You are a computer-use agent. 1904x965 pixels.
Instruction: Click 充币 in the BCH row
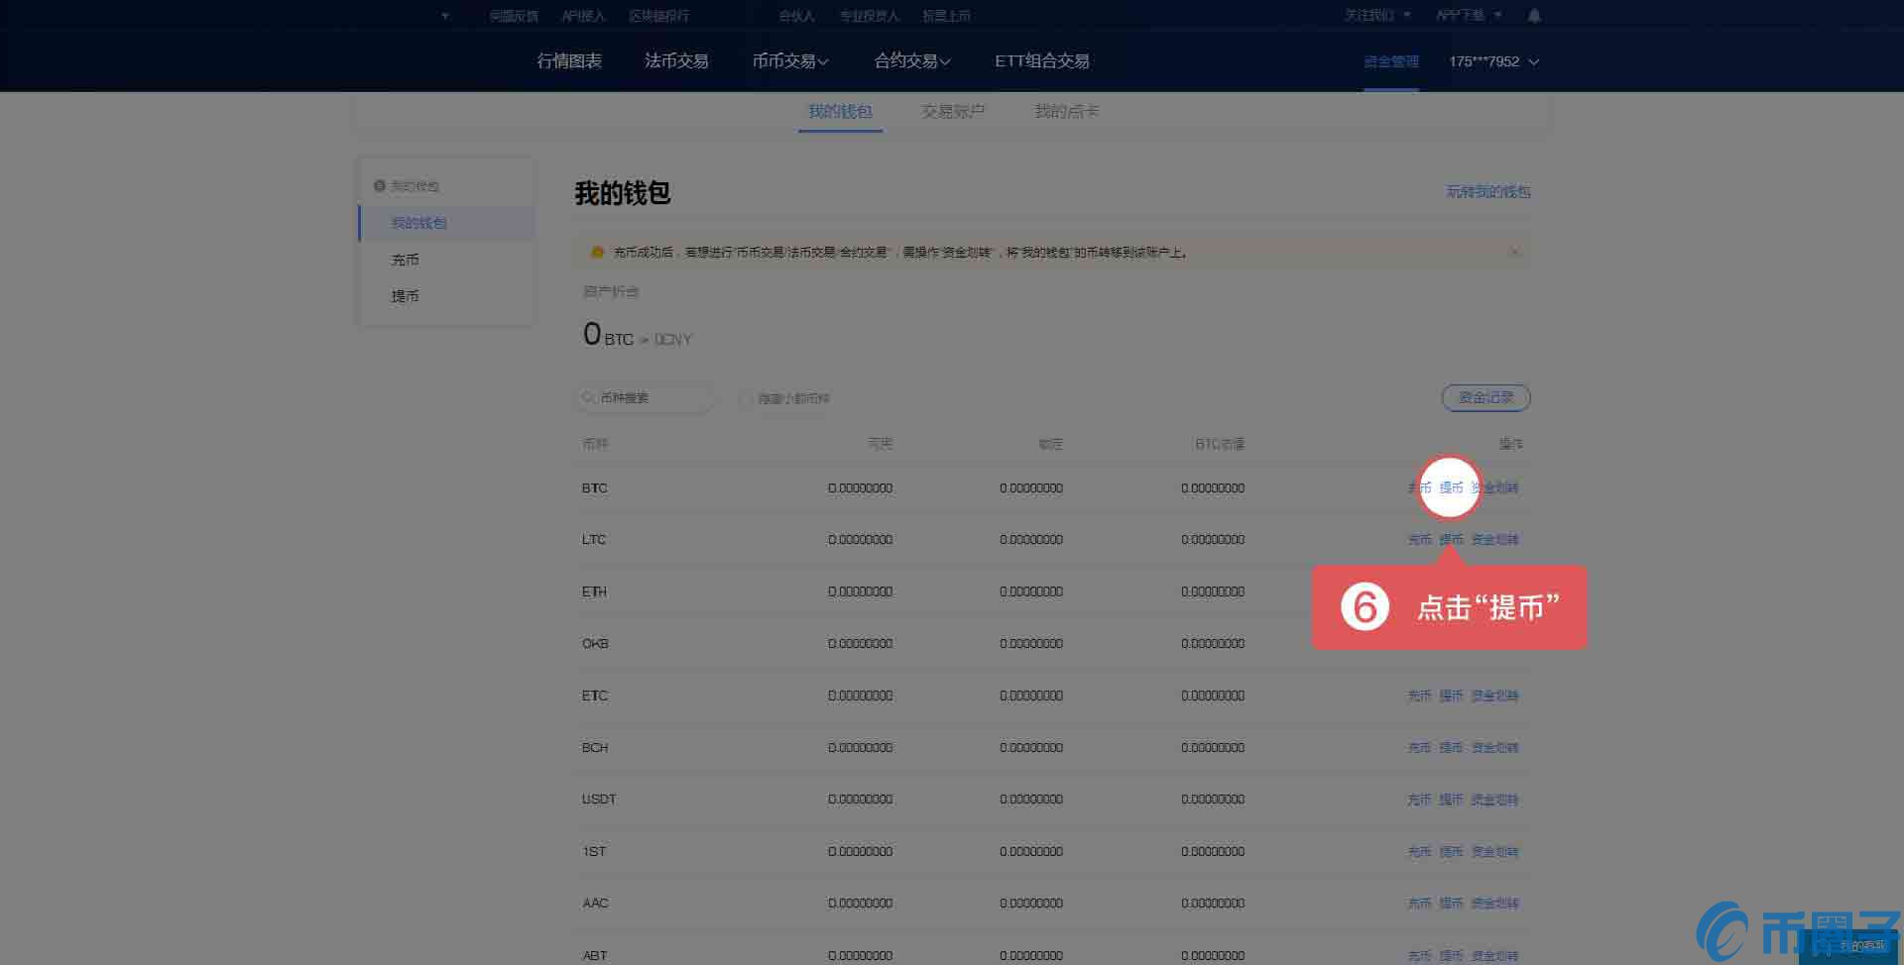click(1419, 748)
